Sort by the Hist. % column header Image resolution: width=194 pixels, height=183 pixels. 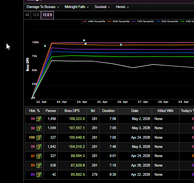click(x=34, y=111)
